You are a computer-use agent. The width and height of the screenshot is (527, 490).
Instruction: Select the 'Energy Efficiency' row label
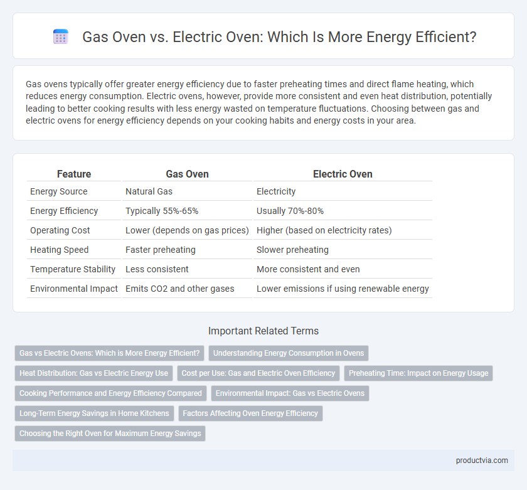(x=64, y=211)
